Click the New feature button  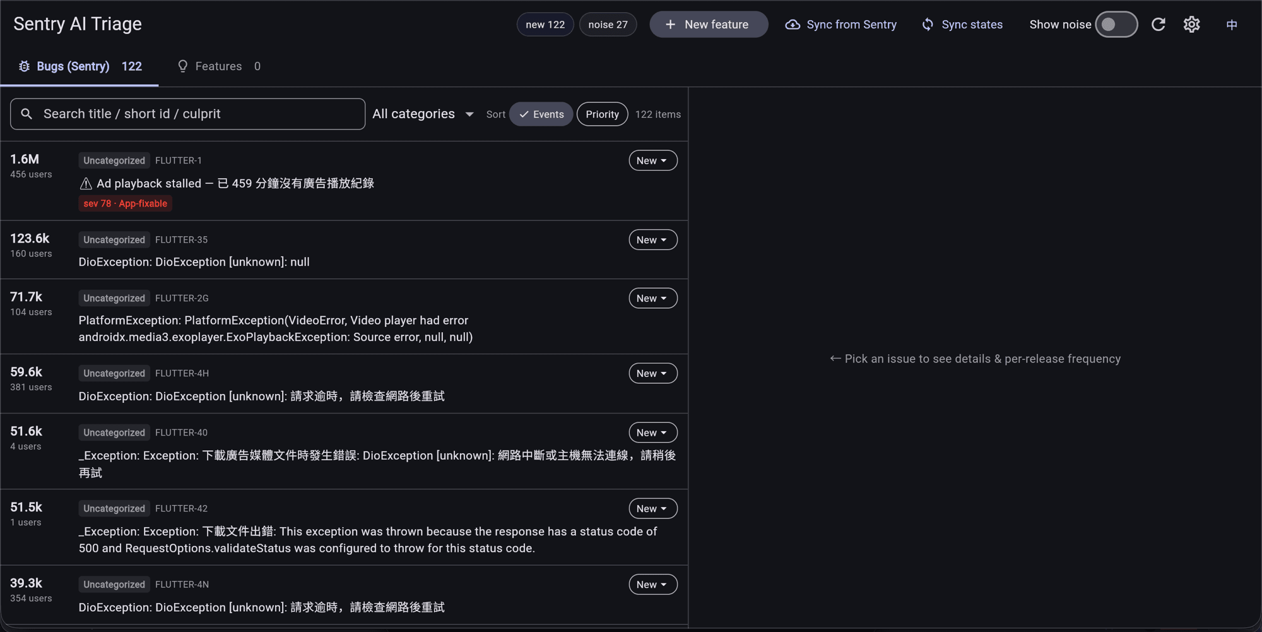pos(709,25)
